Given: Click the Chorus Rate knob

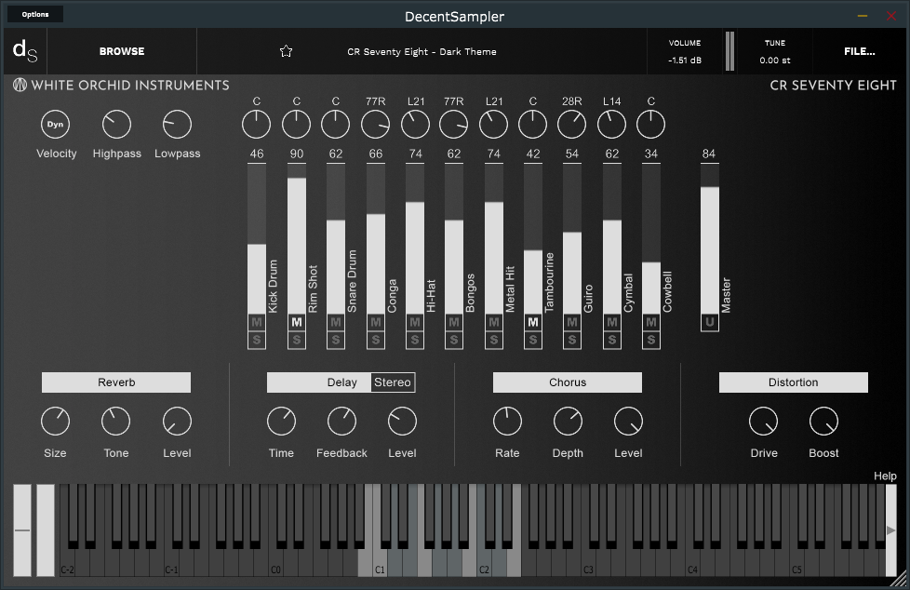Looking at the screenshot, I should tap(507, 421).
